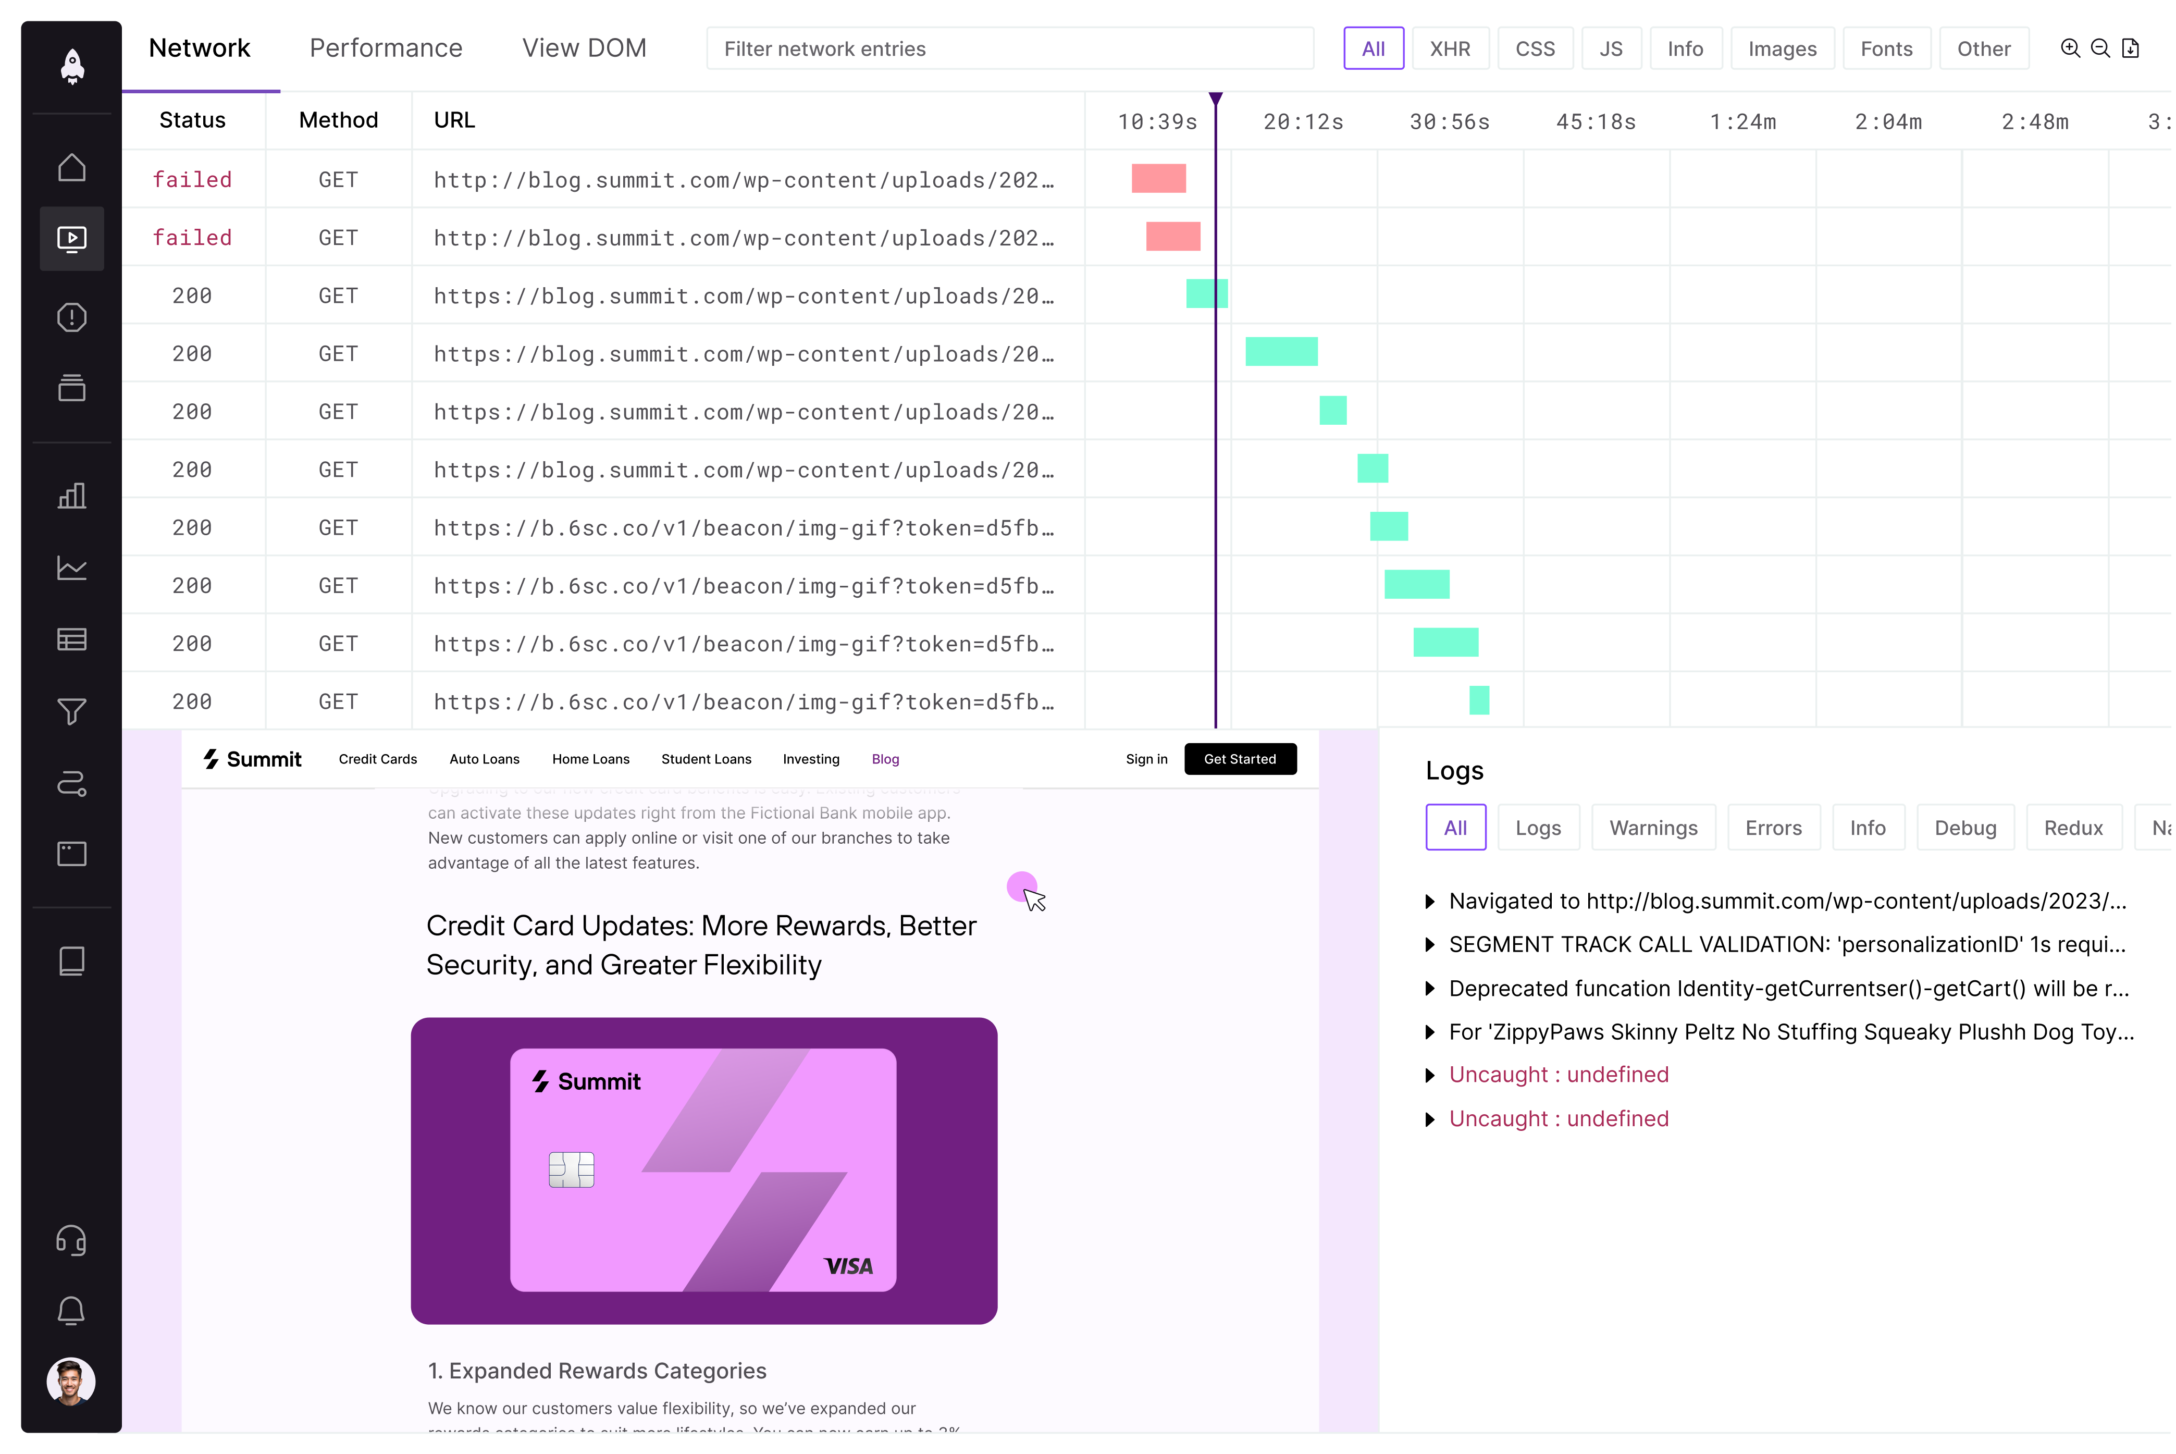Toggle the Images network filter
Viewport: 2176px width, 1454px height.
click(1781, 49)
